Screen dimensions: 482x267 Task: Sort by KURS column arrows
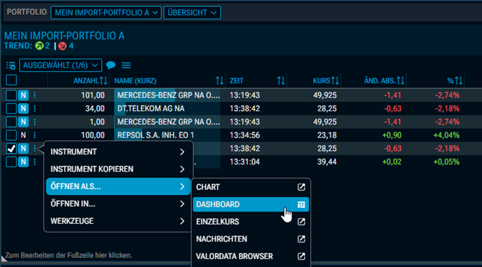tap(335, 80)
